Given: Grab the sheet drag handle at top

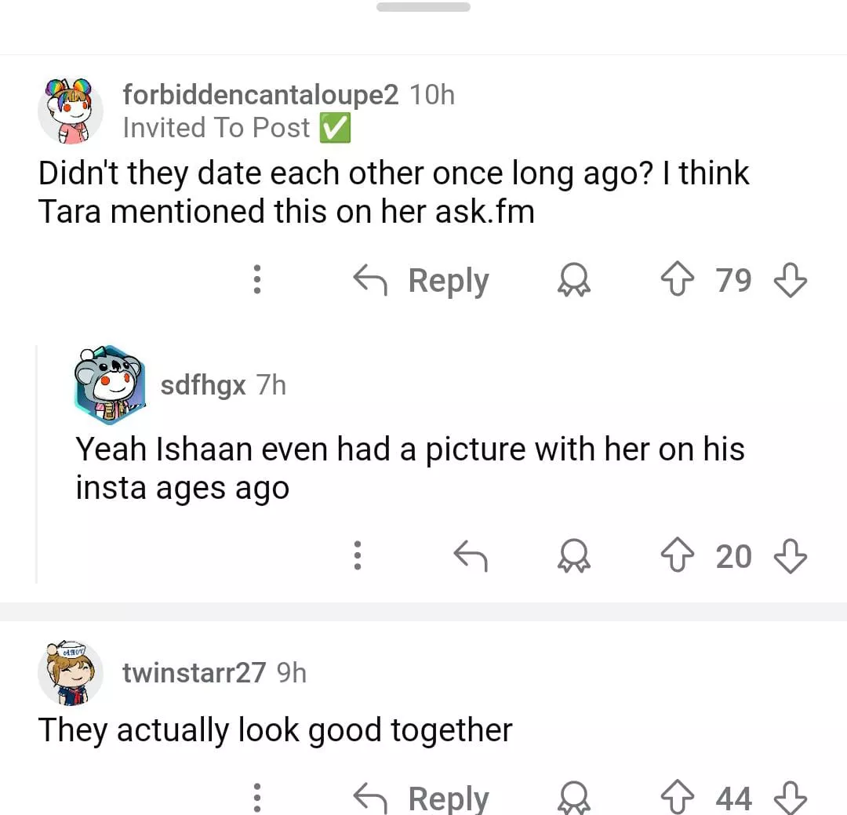Looking at the screenshot, I should [423, 7].
